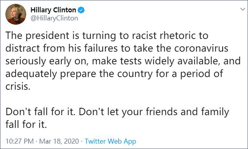Click the tweet's first paragraph about the president
This screenshot has height=149, width=248.
point(123,61)
